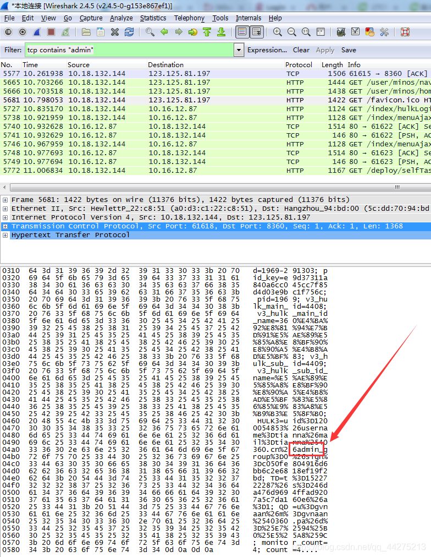This screenshot has height=557, width=431.
Task: Expand Internet Protocol Version 4 node
Action: click(x=5, y=217)
